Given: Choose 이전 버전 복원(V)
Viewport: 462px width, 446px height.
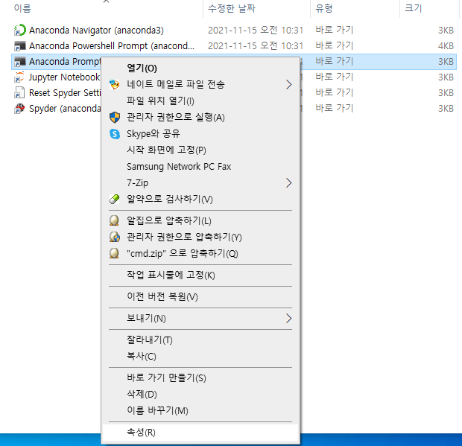Looking at the screenshot, I should [200, 297].
